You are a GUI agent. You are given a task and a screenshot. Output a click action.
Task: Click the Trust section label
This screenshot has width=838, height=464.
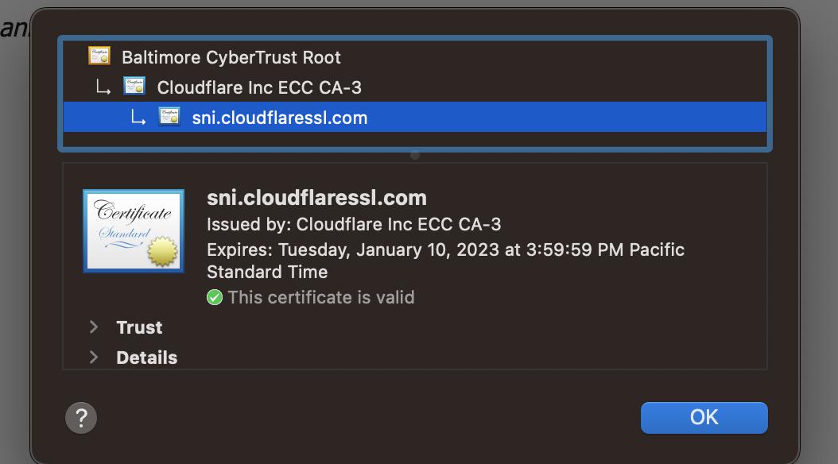point(139,327)
